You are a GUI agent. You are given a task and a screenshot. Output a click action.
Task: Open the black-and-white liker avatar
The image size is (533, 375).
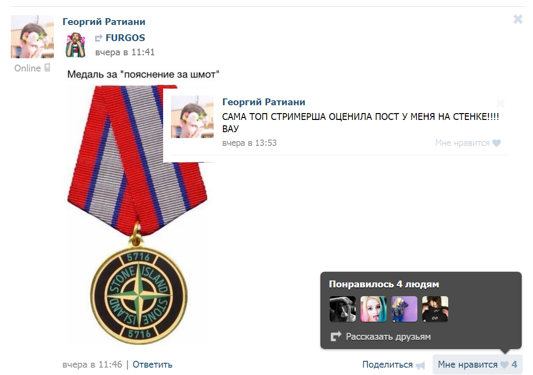(x=342, y=309)
